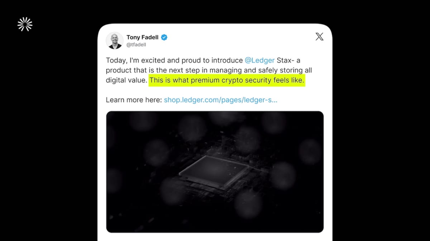The height and width of the screenshot is (241, 430).
Task: Click the X logo on the post
Action: tap(319, 36)
